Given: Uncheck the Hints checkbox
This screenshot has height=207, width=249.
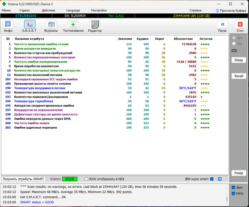Looking at the screenshot, I should 233,194.
